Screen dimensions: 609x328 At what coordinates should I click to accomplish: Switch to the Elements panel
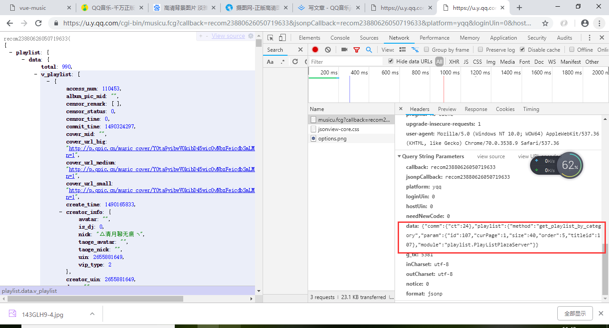tap(309, 38)
